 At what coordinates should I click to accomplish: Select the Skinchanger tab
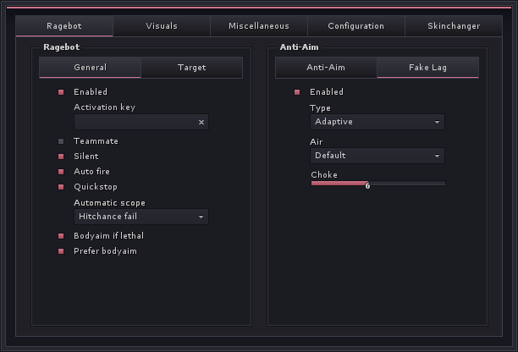tap(454, 25)
